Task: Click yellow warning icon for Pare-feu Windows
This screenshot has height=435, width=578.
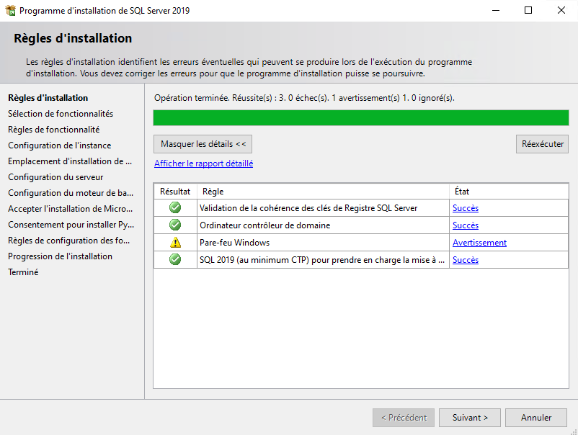Action: click(x=175, y=243)
